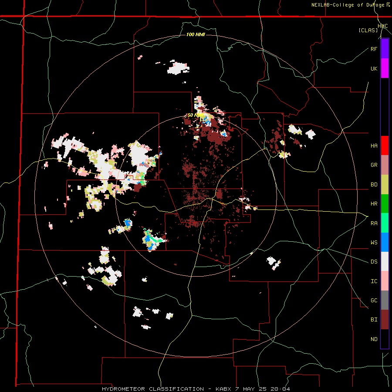The height and width of the screenshot is (392, 392).
Task: Click the RA light-green legend swatch
Action: coord(385,223)
